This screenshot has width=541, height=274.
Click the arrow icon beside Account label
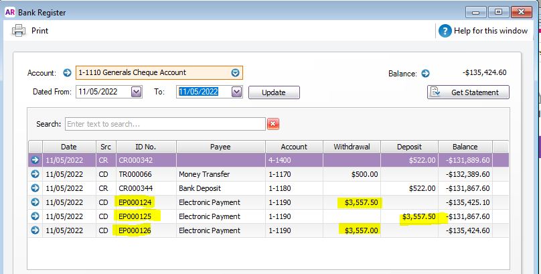67,73
